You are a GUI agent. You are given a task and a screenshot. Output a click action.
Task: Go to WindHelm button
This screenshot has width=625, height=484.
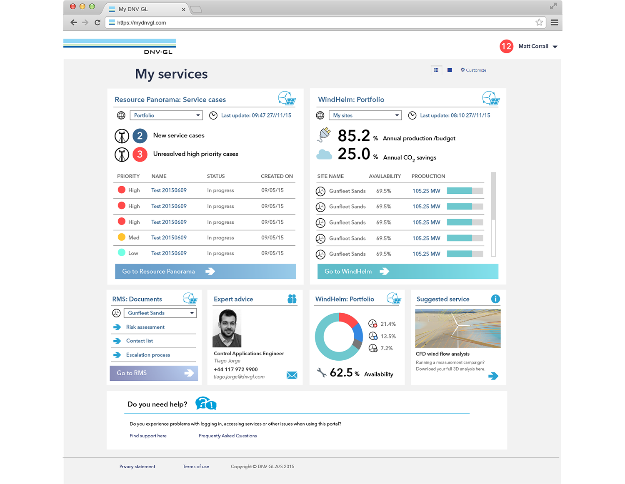408,271
